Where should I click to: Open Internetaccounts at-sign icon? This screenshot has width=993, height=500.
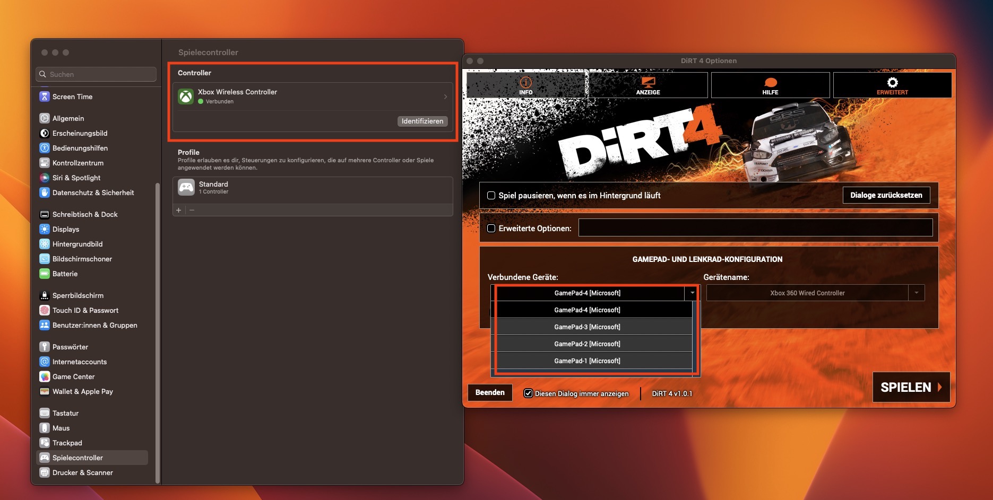(45, 362)
